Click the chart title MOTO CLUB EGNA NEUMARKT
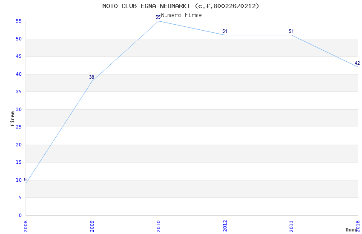 coord(181,6)
